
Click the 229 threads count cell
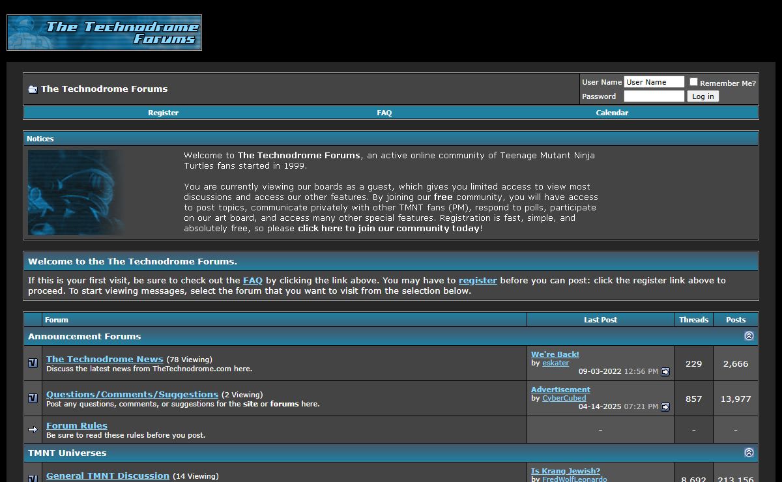pos(694,363)
